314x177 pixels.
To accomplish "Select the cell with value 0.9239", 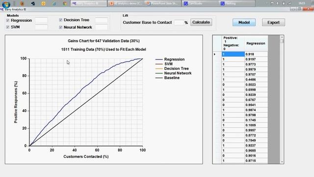I will coord(256,95).
